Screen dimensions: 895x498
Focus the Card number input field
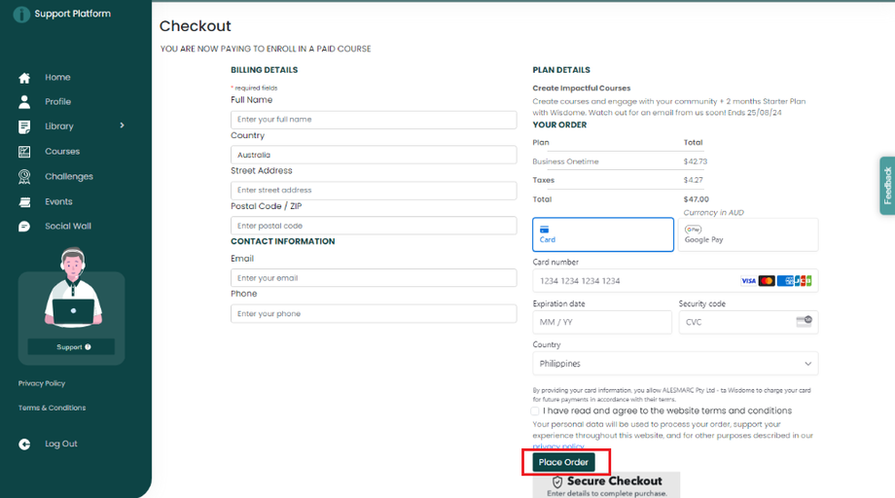632,281
